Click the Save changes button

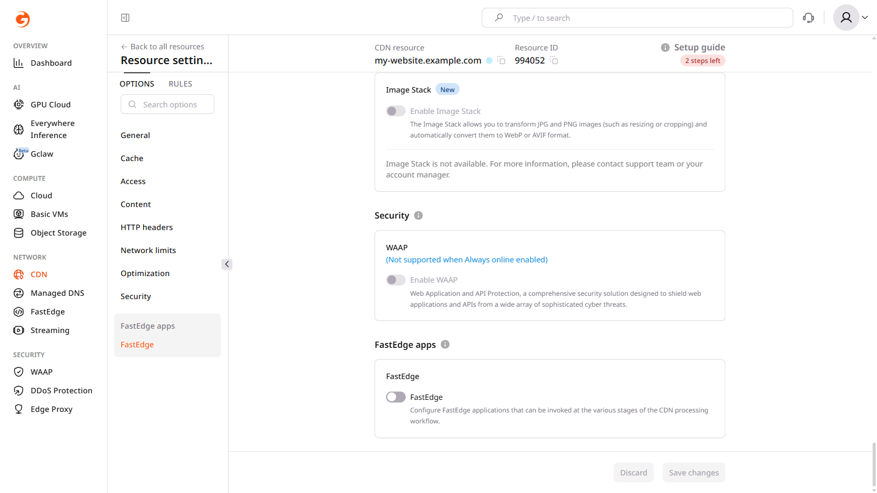coord(694,473)
